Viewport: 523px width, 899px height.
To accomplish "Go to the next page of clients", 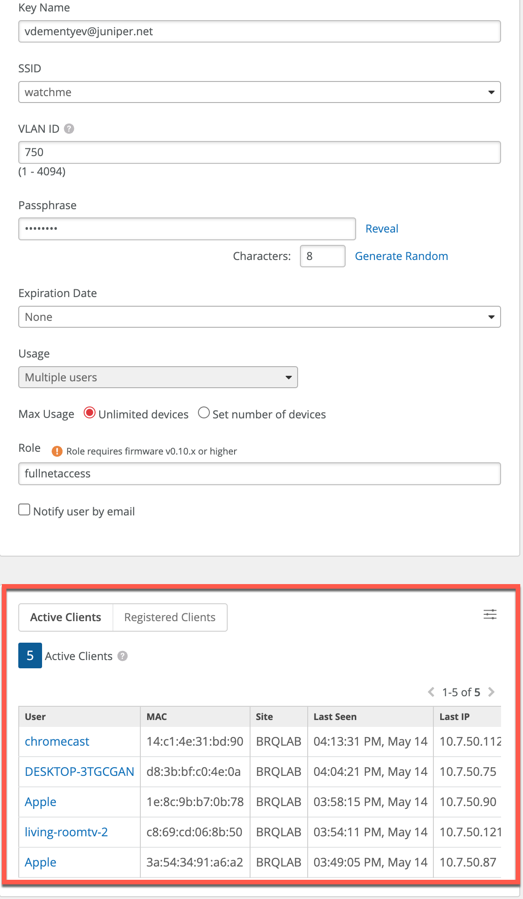I will [491, 692].
